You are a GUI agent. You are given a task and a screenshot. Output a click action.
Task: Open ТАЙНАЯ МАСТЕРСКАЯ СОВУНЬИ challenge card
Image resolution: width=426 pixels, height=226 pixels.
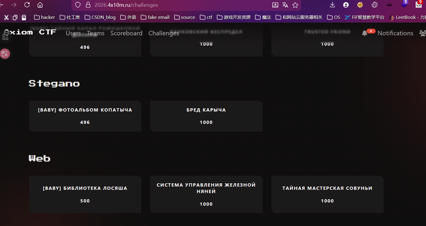(x=327, y=194)
